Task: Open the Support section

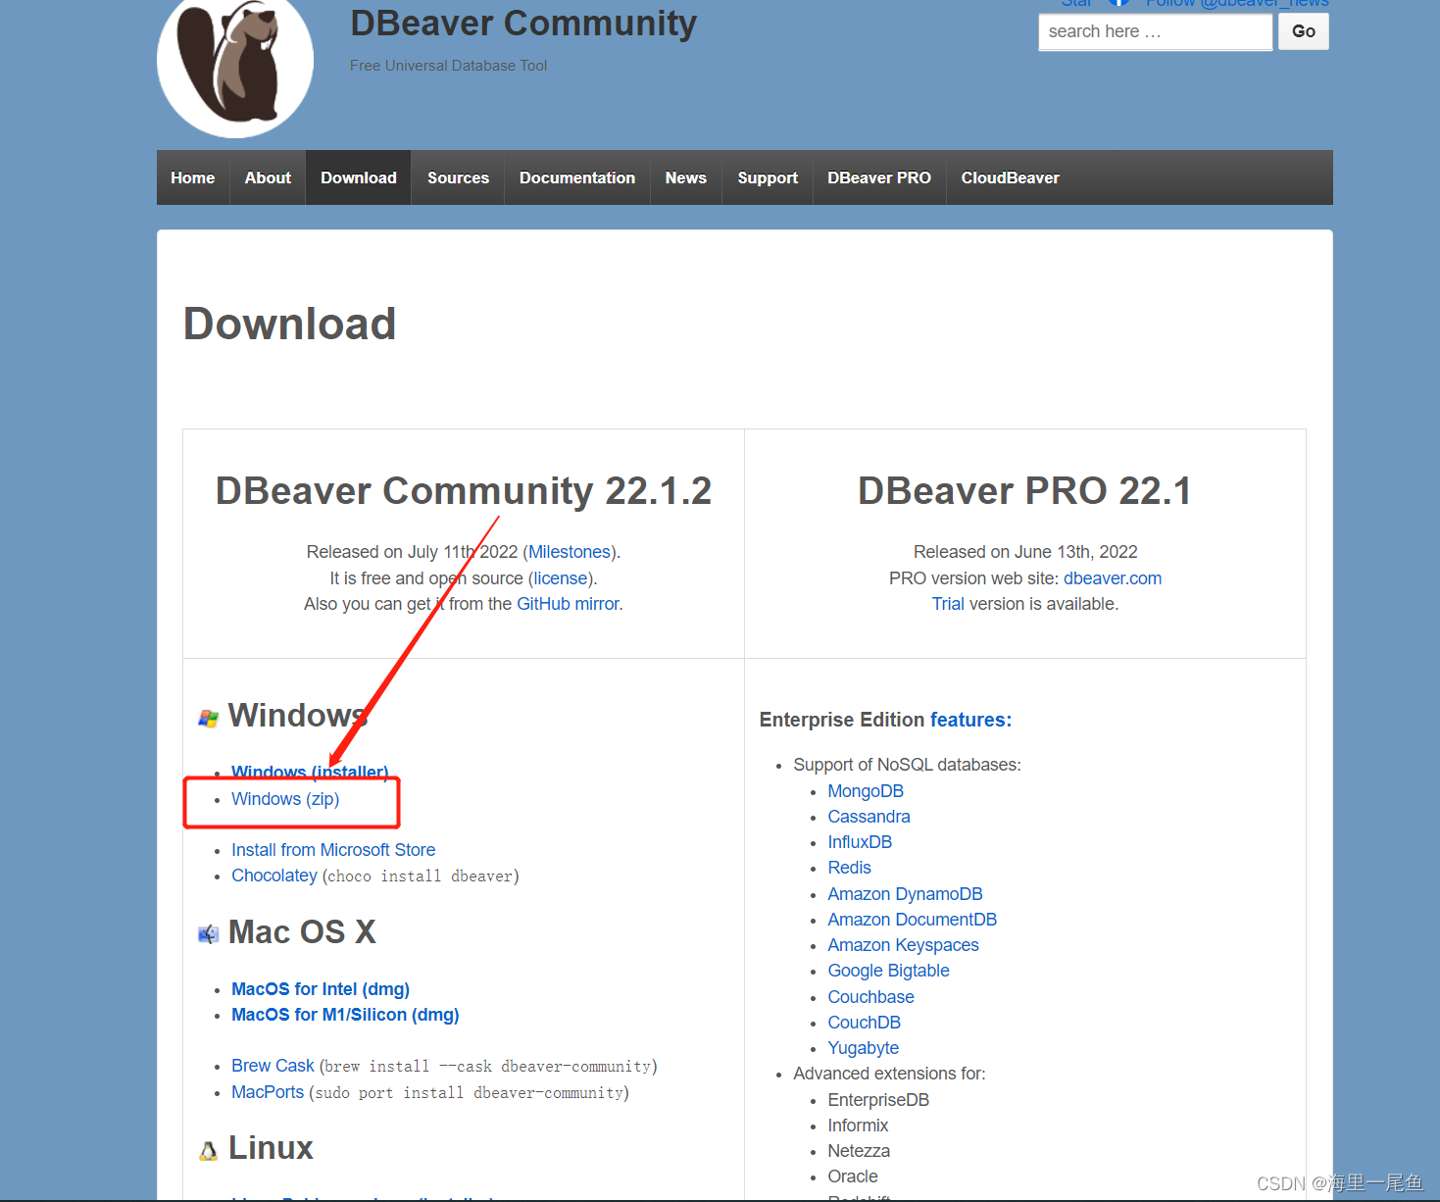Action: [767, 177]
